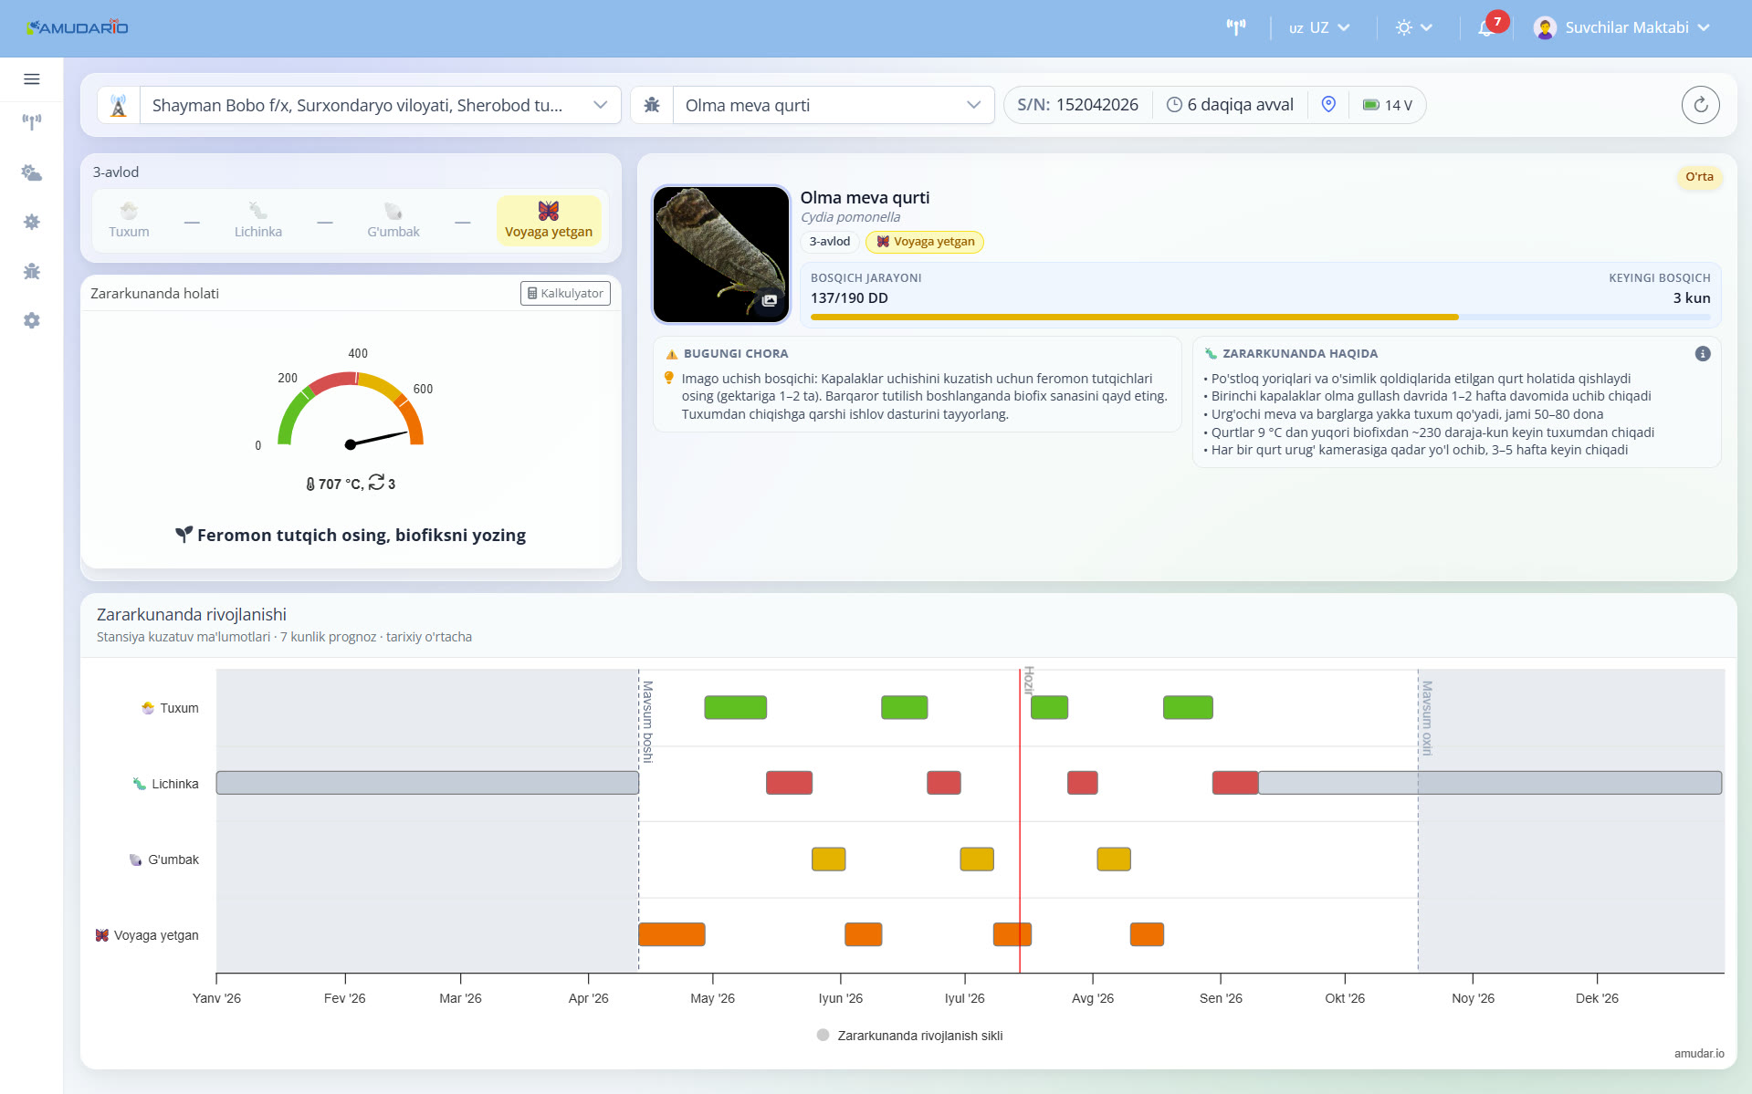
Task: Click the Mavsum boshi dashed marker
Action: coord(639,821)
